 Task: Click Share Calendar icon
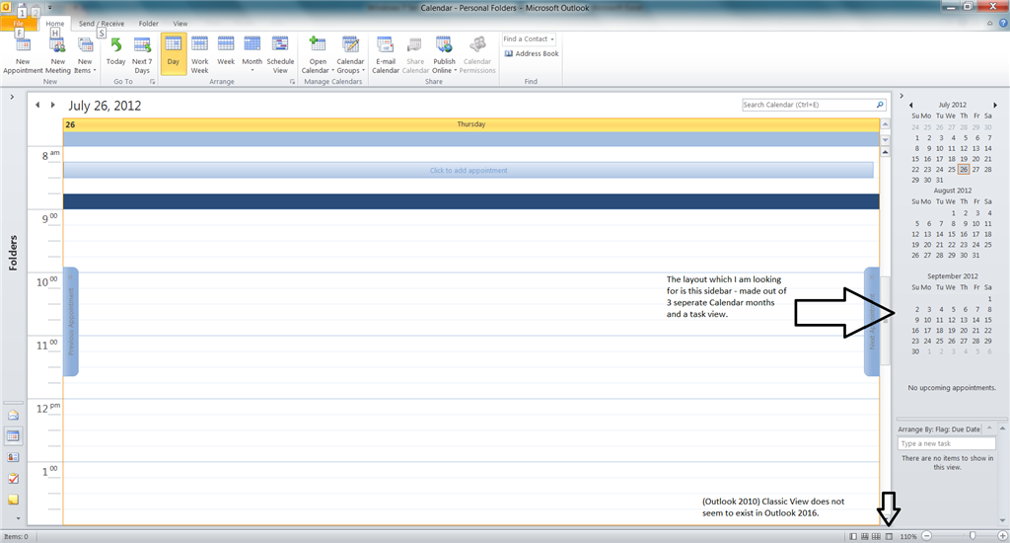coord(415,55)
